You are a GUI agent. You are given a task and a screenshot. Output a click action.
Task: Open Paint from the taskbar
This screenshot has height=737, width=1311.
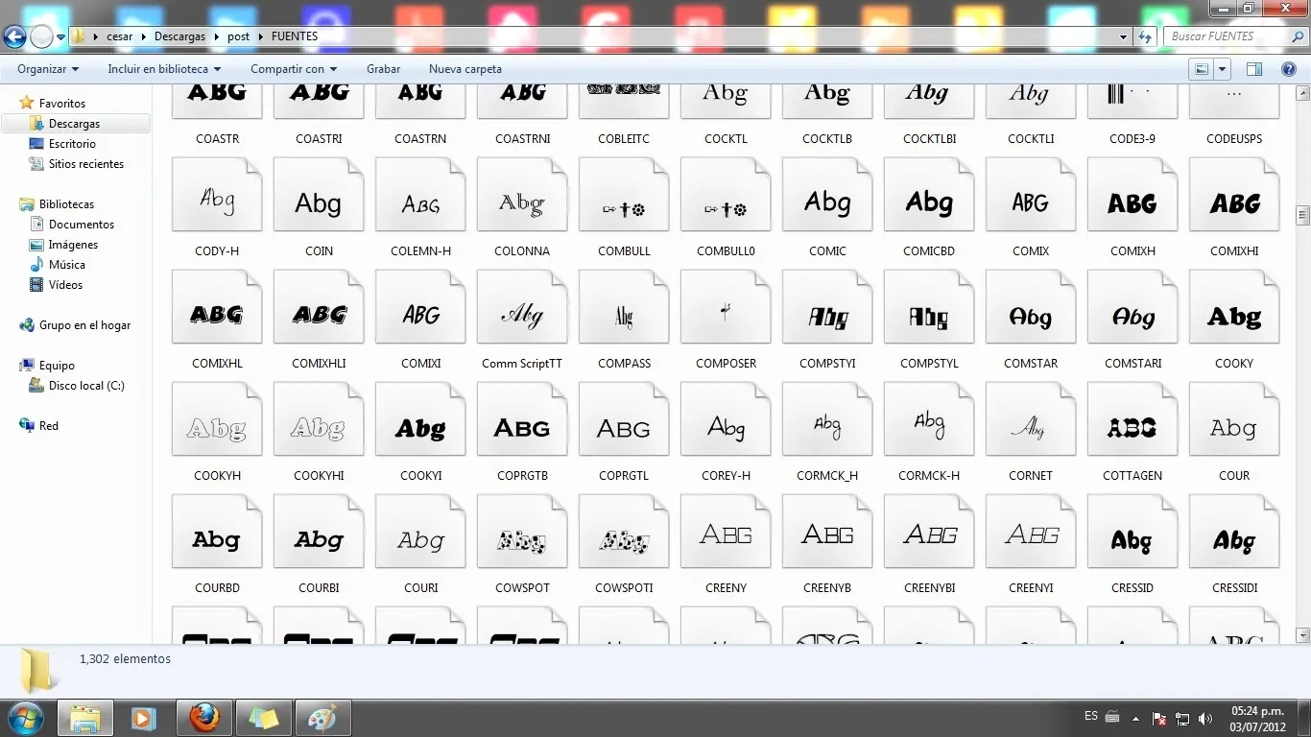(x=323, y=718)
